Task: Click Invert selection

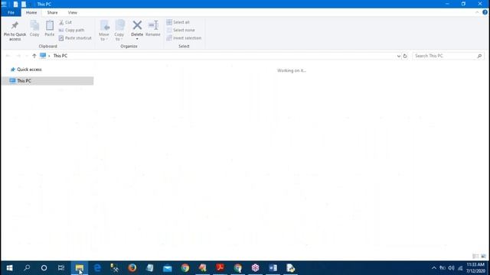Action: (x=184, y=37)
